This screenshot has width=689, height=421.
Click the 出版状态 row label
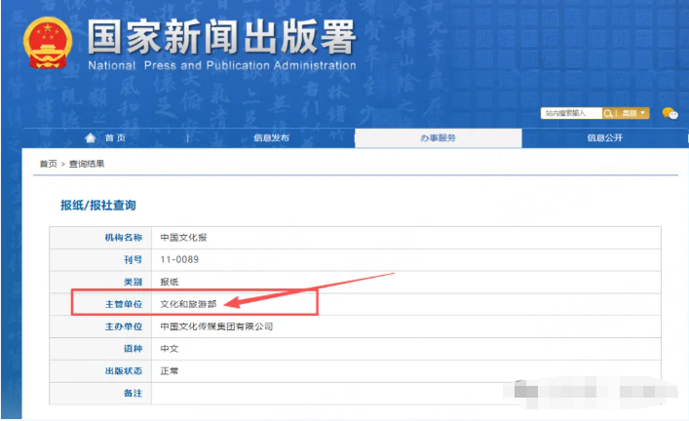point(124,371)
